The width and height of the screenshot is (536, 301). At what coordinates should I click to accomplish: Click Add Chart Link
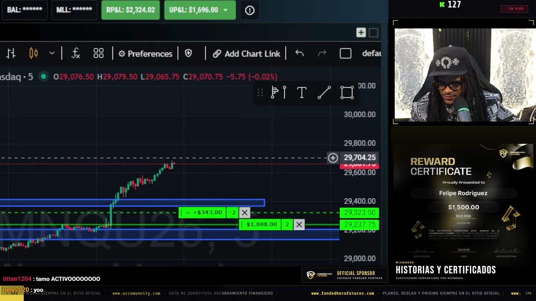click(x=246, y=54)
